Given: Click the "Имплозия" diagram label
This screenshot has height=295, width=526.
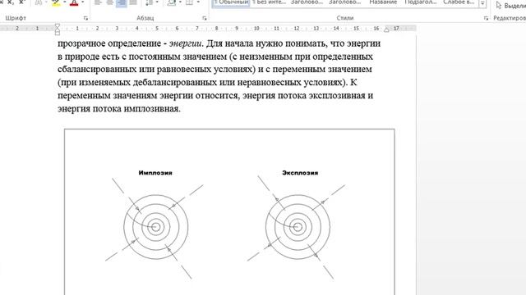Looking at the screenshot, I should tap(155, 173).
